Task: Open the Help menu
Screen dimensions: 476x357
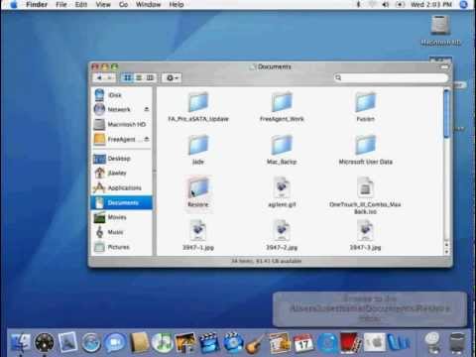Action: coord(177,5)
